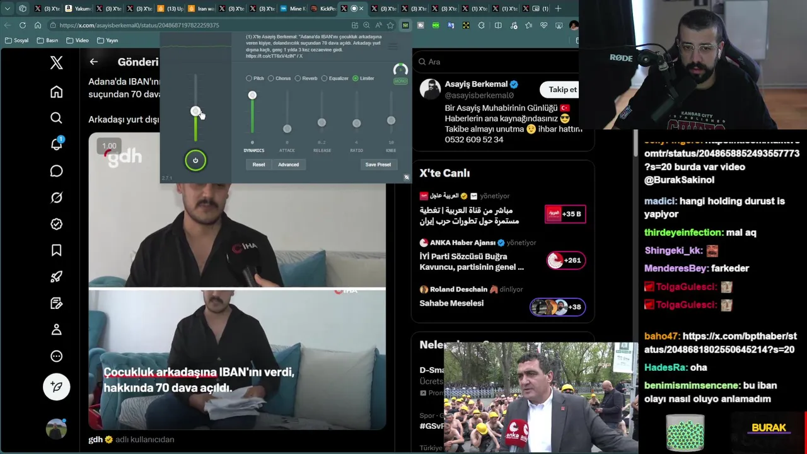Open the verified badge Premium icon in the sidebar
This screenshot has height=454, width=807.
click(56, 224)
